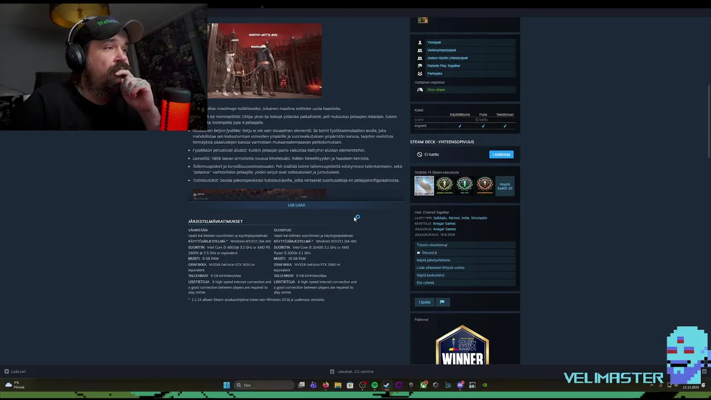Expand description with LUE LISÄÄ

tap(297, 205)
